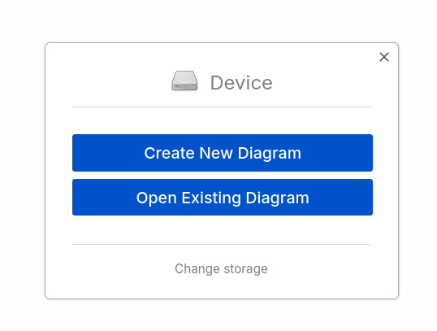Choose Create New Diagram option
This screenshot has width=437, height=331.
[x=223, y=153]
